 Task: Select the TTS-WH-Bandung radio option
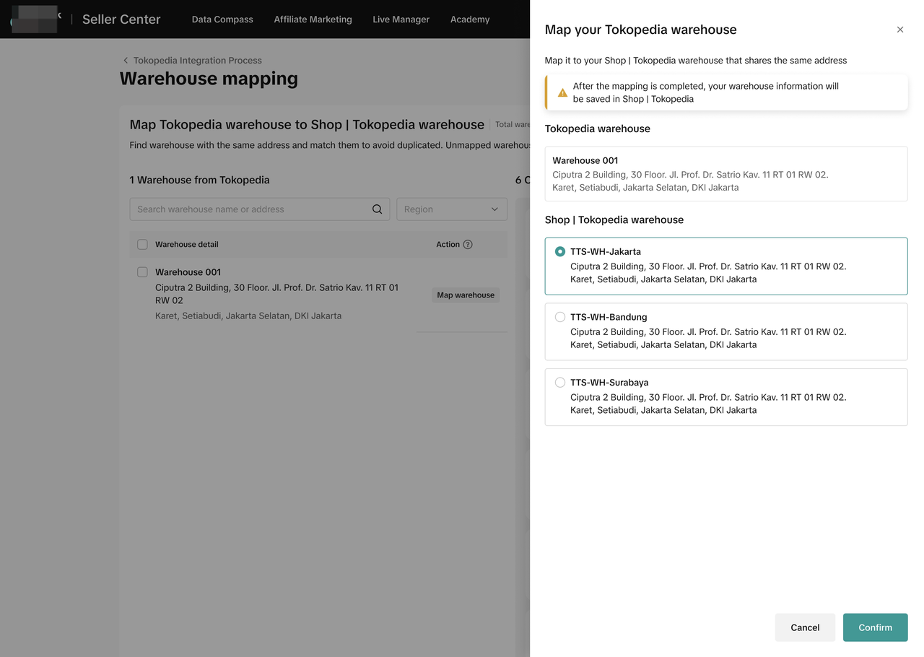[x=560, y=317]
